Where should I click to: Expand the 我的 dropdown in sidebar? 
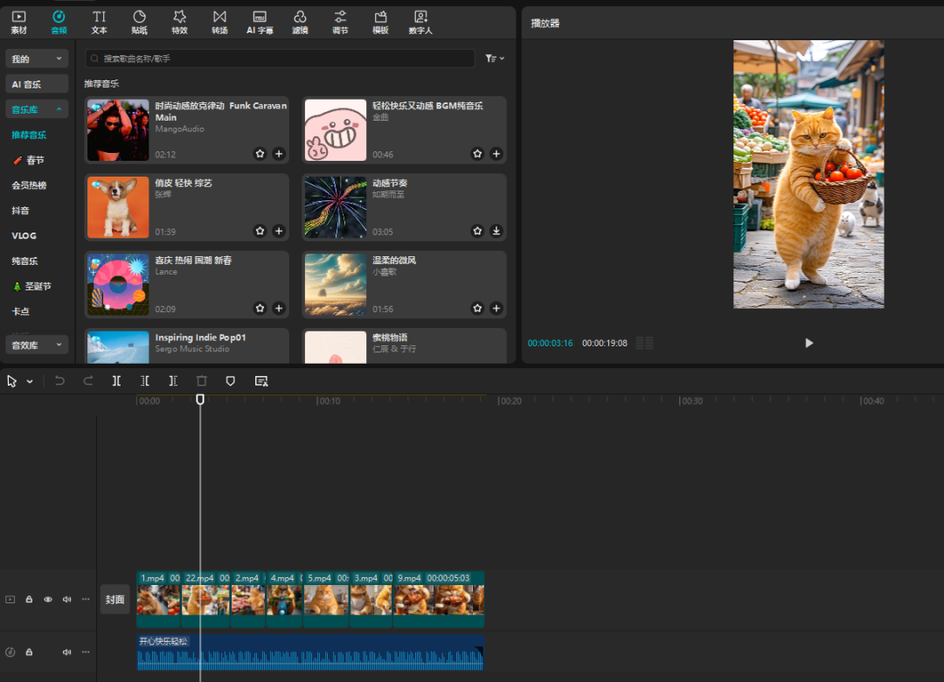click(x=37, y=59)
